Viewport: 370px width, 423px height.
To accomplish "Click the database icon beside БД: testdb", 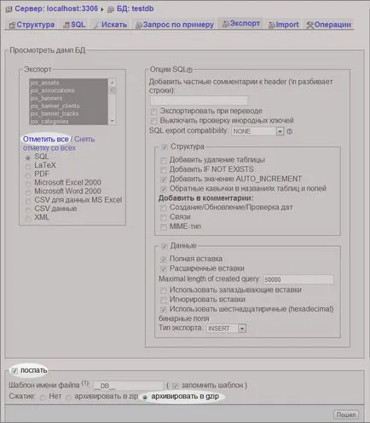I will tap(111, 9).
